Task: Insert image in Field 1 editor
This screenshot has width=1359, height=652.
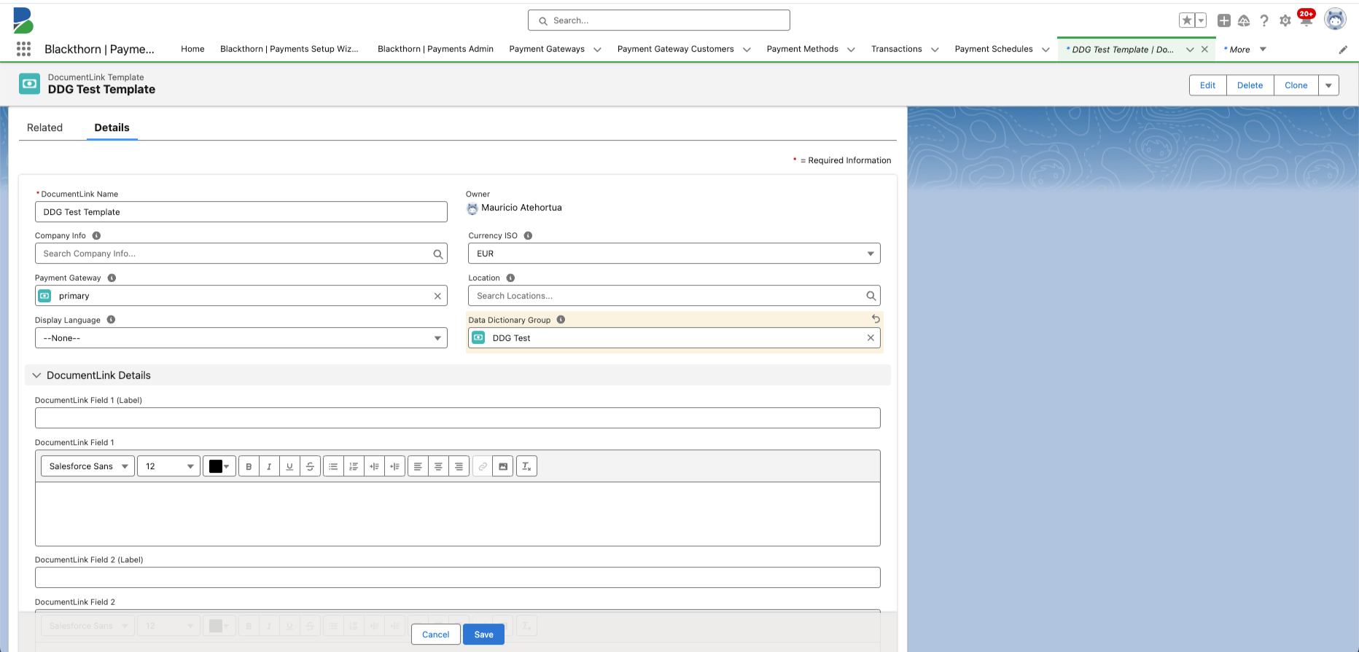Action: point(503,466)
